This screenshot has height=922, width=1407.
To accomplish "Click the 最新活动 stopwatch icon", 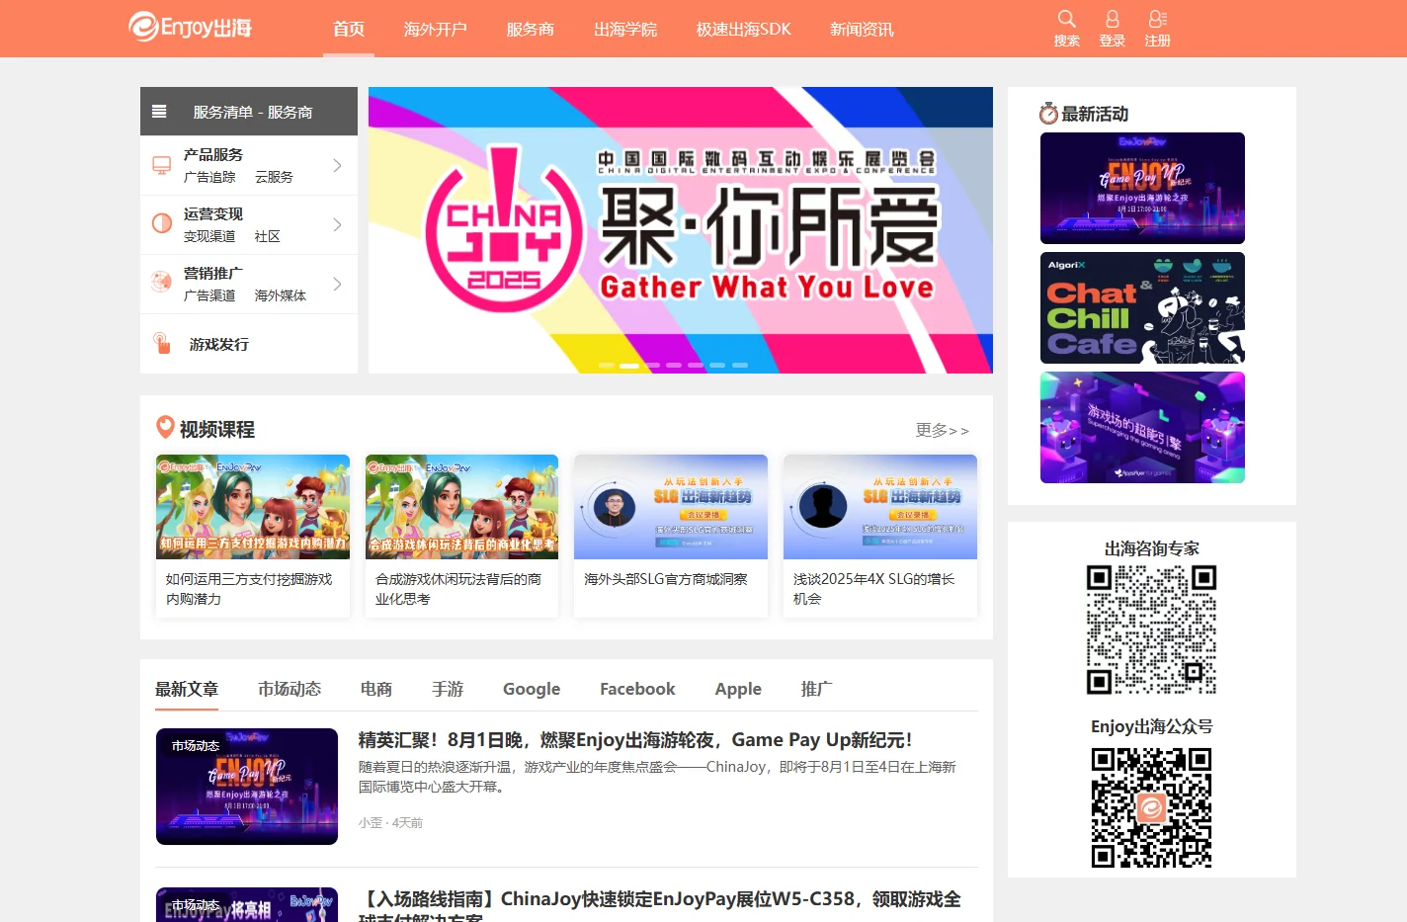I will tap(1048, 114).
